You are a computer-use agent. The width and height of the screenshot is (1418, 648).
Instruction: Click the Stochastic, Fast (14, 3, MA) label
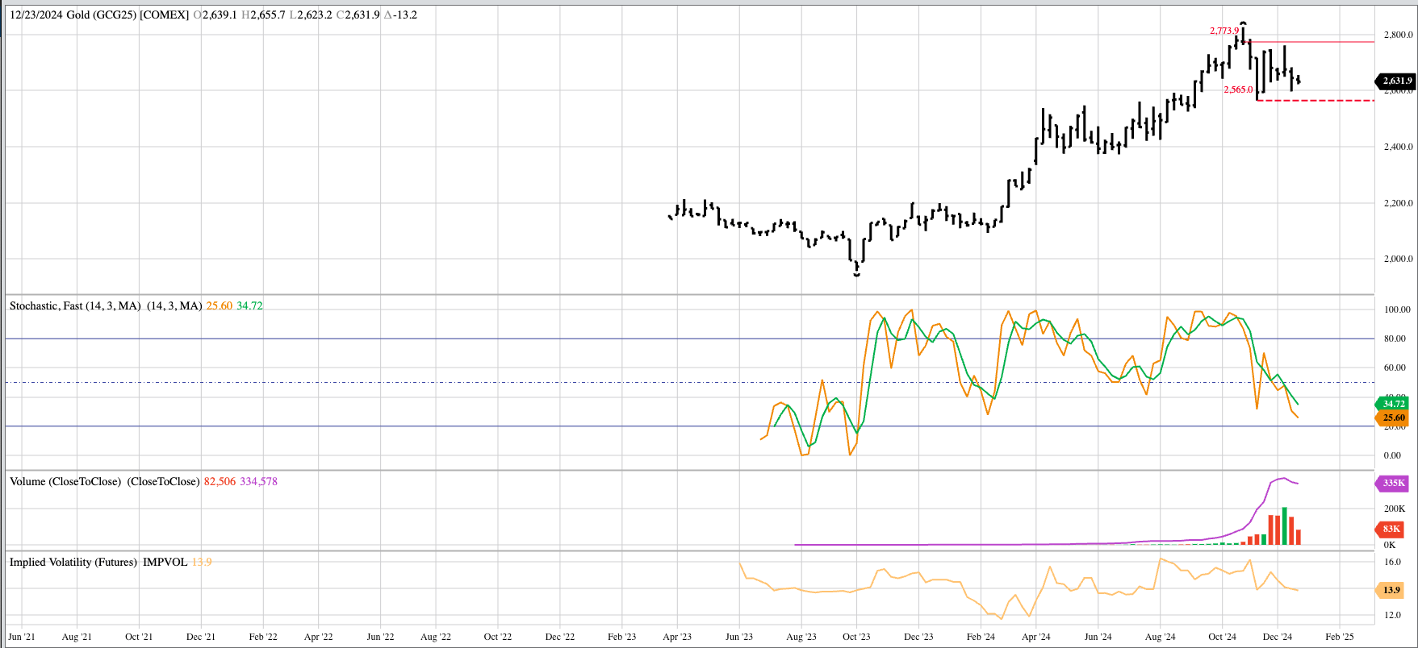[75, 305]
